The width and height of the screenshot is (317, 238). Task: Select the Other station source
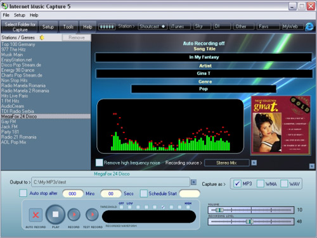tap(243, 27)
